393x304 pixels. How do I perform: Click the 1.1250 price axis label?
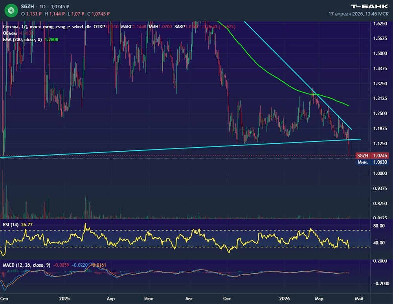380,143
